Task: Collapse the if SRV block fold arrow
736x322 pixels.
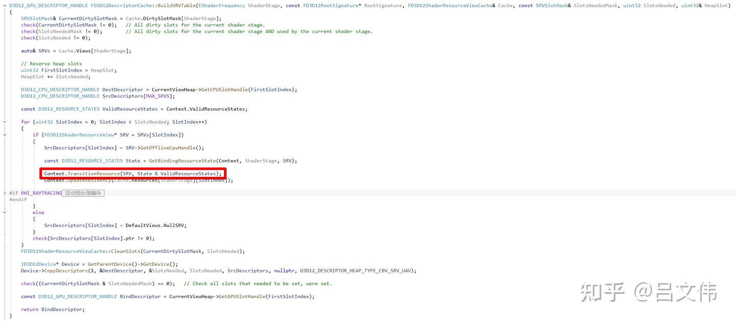Action: coord(5,135)
